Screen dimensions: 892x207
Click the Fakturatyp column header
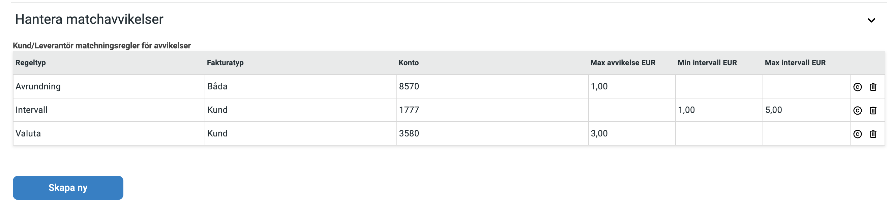[x=225, y=63]
